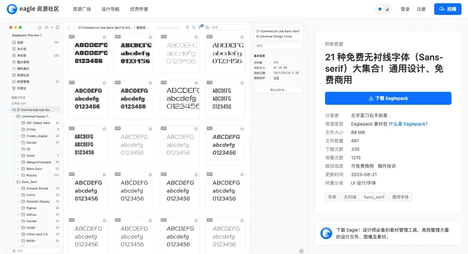Click Eagle logo in download Eagle banner
The image size is (468, 254).
pyautogui.click(x=326, y=233)
